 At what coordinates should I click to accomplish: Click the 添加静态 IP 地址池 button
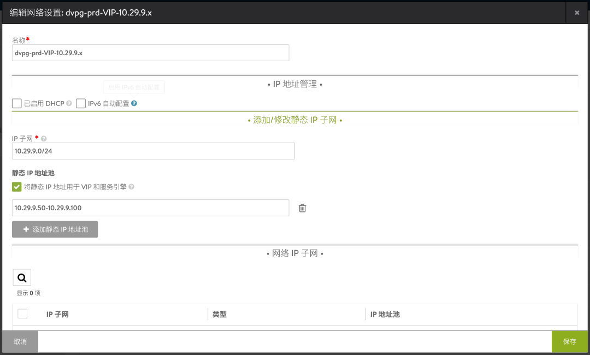55,229
